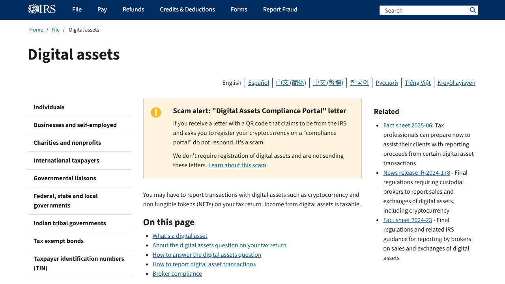505x284 pixels.
Task: Open the Report Fraud menu
Action: [280, 9]
